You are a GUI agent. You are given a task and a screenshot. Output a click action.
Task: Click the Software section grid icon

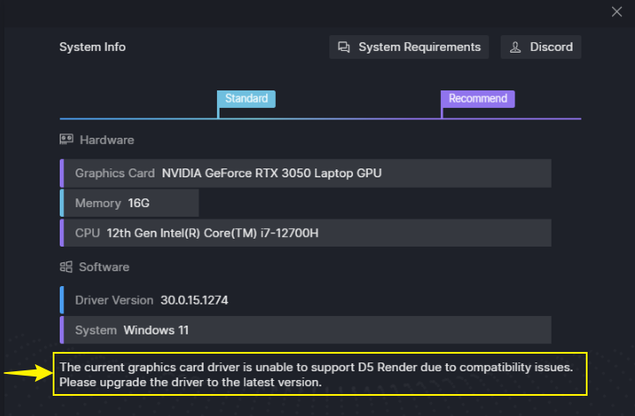[x=66, y=267]
